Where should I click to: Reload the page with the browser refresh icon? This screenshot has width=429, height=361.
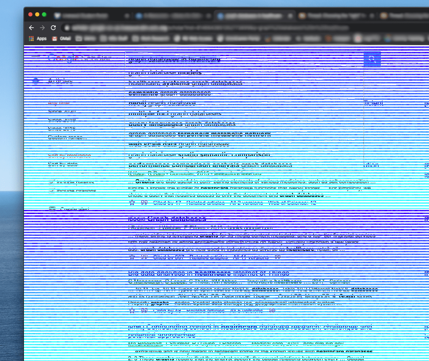tap(54, 28)
